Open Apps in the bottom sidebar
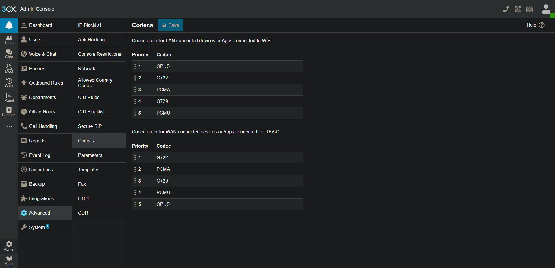The width and height of the screenshot is (555, 268). tap(9, 261)
